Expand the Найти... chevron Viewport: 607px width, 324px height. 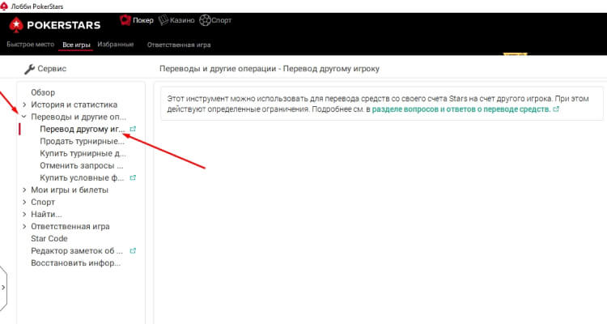click(24, 215)
